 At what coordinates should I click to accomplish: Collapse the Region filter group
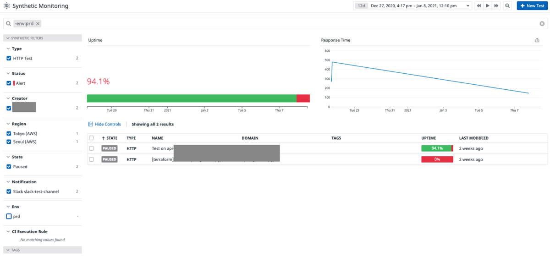[8, 124]
